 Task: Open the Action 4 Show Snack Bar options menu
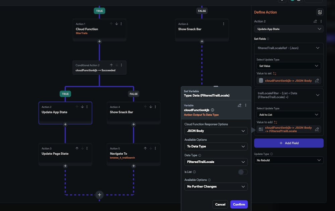coord(155,107)
